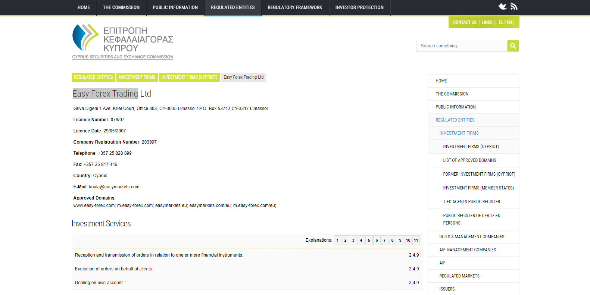Open Former Investment Firms (Cypriot) sidebar item
The image size is (590, 295).
474,174
